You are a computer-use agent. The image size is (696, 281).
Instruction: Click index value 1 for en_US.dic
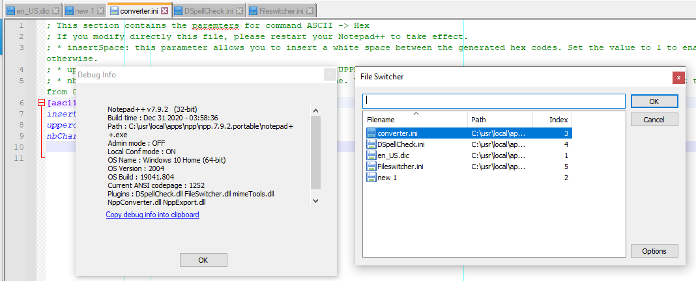tap(566, 155)
